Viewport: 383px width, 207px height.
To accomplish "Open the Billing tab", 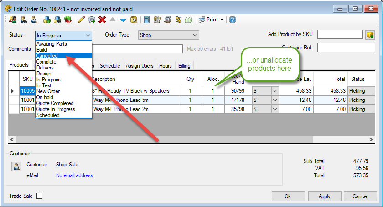I will (x=184, y=66).
